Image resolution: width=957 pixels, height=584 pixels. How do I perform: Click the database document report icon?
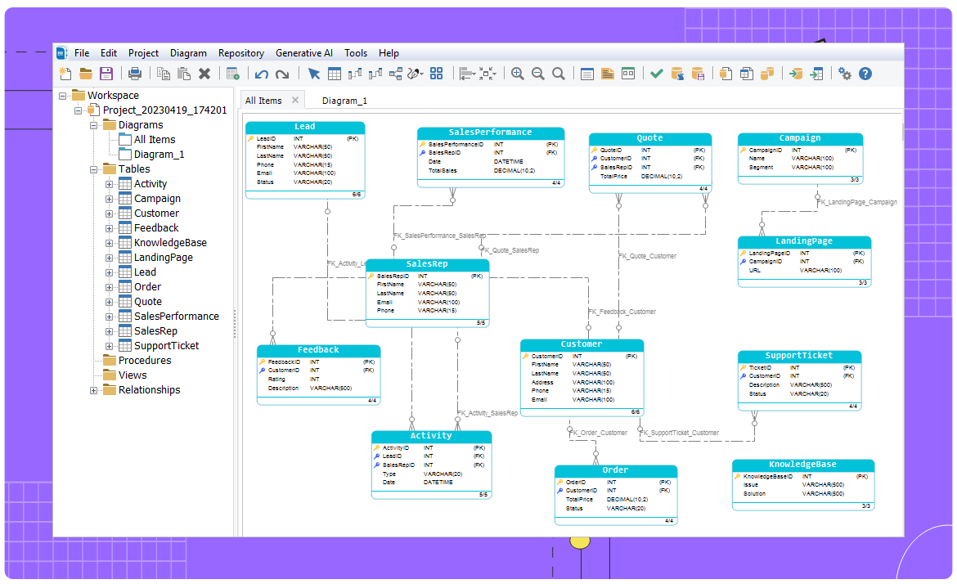tap(726, 74)
